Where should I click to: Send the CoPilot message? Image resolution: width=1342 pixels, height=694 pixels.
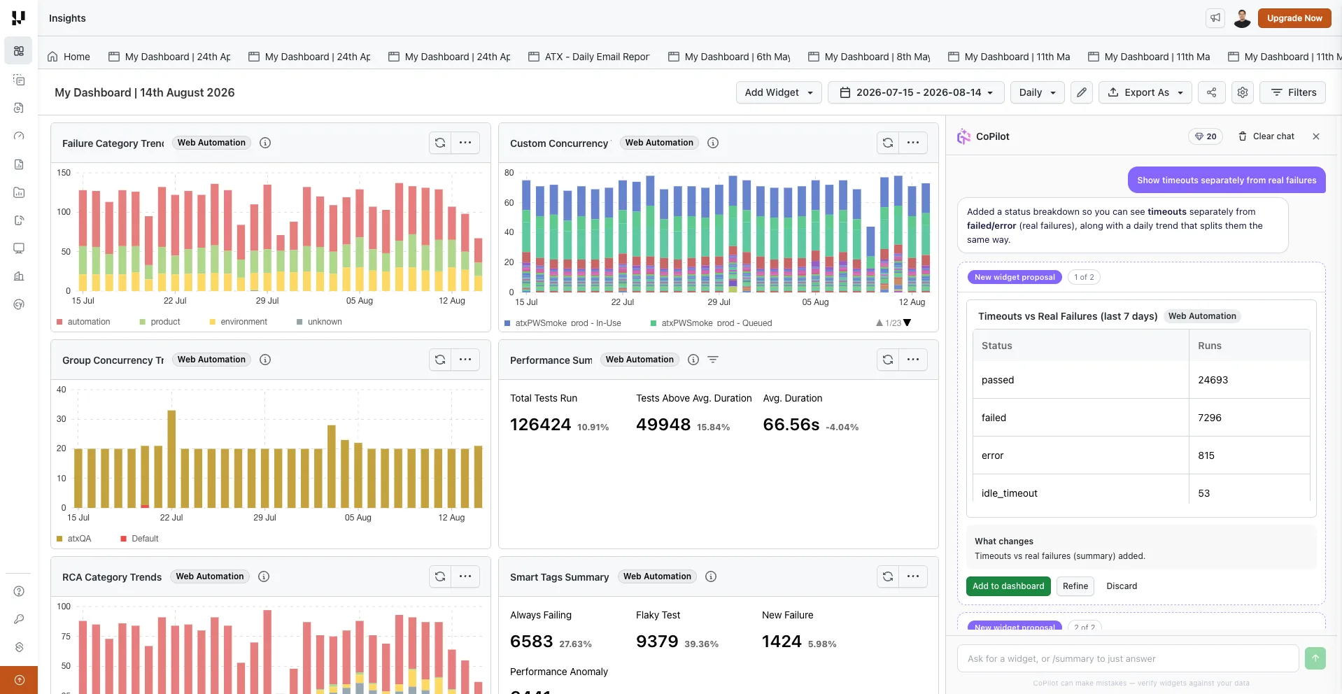[x=1315, y=658]
